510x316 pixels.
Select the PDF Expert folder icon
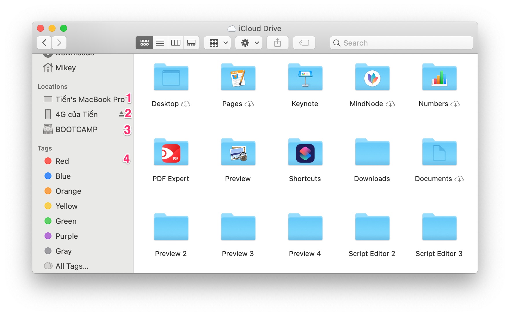(171, 152)
